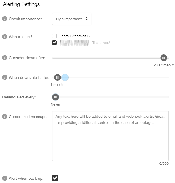This screenshot has width=175, height=183.
Task: Click the When down, alert after slider handle
Action: pyautogui.click(x=57, y=77)
